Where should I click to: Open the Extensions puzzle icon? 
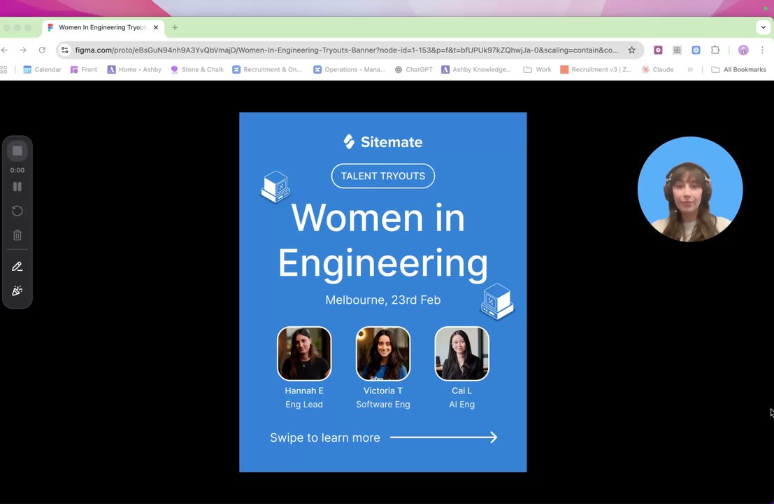coord(715,50)
